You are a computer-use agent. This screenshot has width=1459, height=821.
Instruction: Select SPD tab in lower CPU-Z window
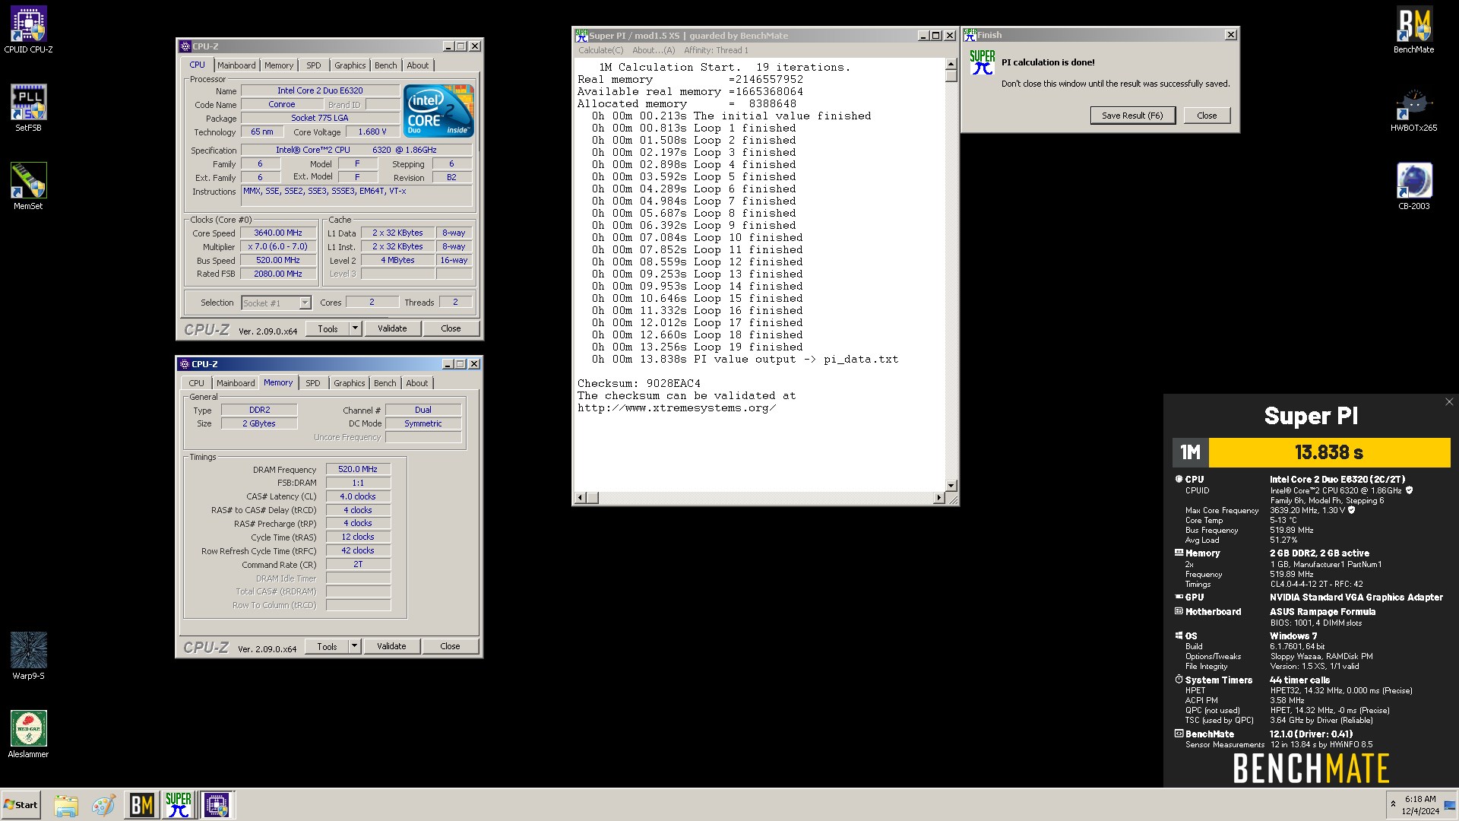point(313,383)
